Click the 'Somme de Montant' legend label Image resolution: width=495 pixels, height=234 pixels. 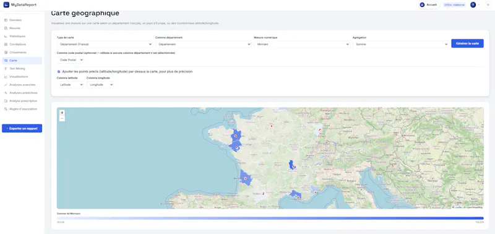click(x=69, y=214)
